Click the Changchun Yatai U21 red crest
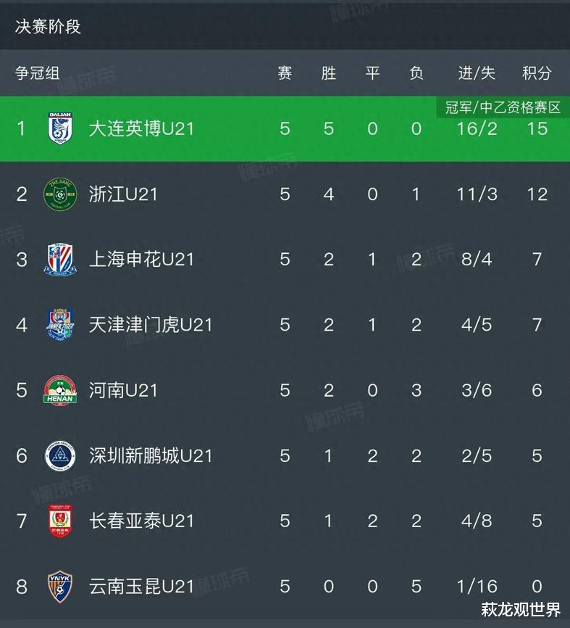This screenshot has width=570, height=628. click(59, 520)
